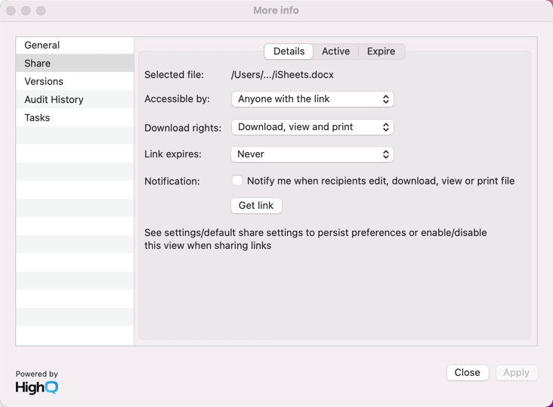Viewport: 553px width, 407px height.
Task: Enable notify me when recipients edit checkbox
Action: click(x=237, y=181)
